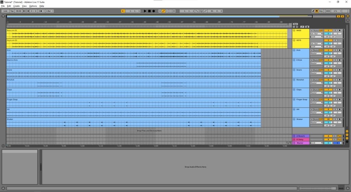Solo the Snare track

pyautogui.click(x=335, y=70)
